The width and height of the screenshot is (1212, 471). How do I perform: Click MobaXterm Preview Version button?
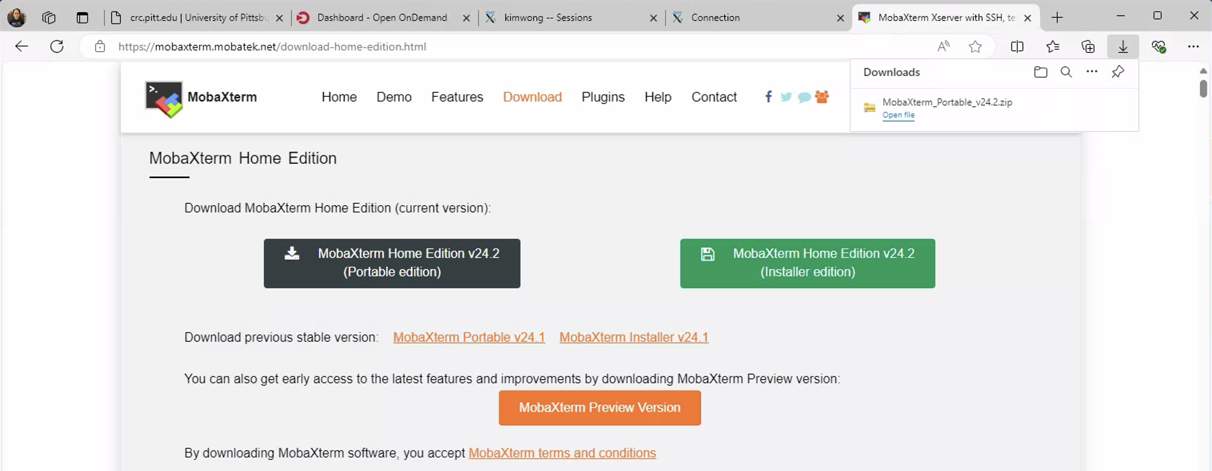click(600, 407)
